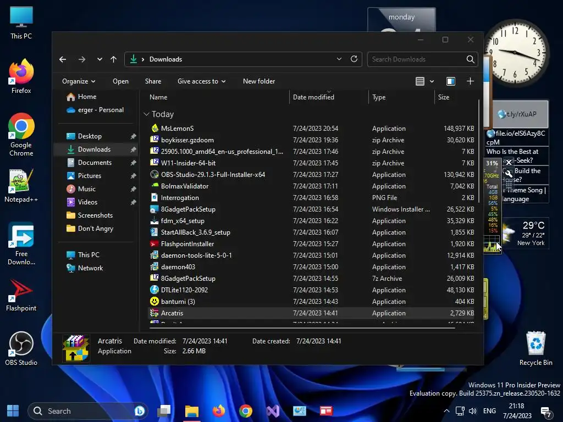This screenshot has width=563, height=422.
Task: Open Firefox desktop shortcut
Action: (21, 76)
